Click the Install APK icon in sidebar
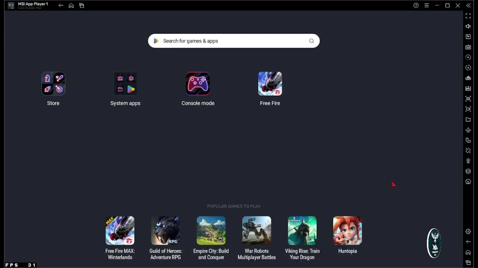Image resolution: width=478 pixels, height=268 pixels. (468, 89)
